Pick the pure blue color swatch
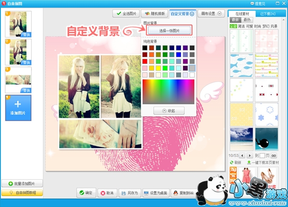The width and height of the screenshot is (288, 207). pyautogui.click(x=179, y=55)
